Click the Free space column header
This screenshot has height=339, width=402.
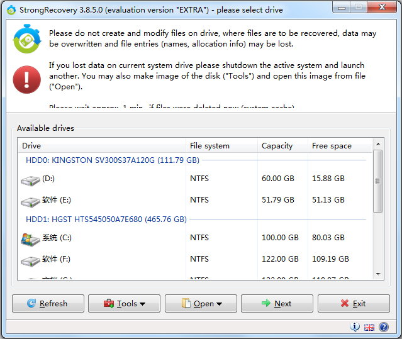pos(332,146)
